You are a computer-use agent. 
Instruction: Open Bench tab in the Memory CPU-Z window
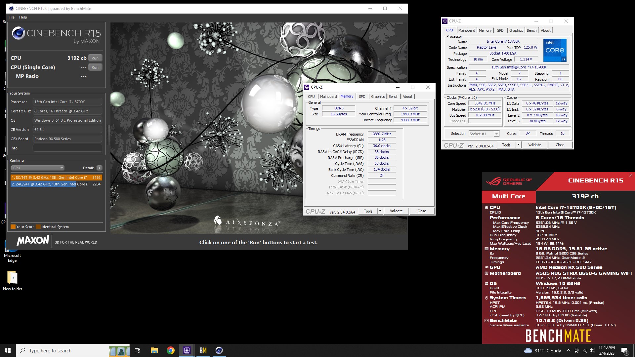point(393,97)
